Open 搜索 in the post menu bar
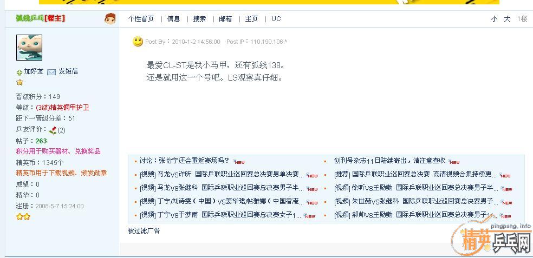Viewport: 533px width, 258px height. pyautogui.click(x=199, y=19)
